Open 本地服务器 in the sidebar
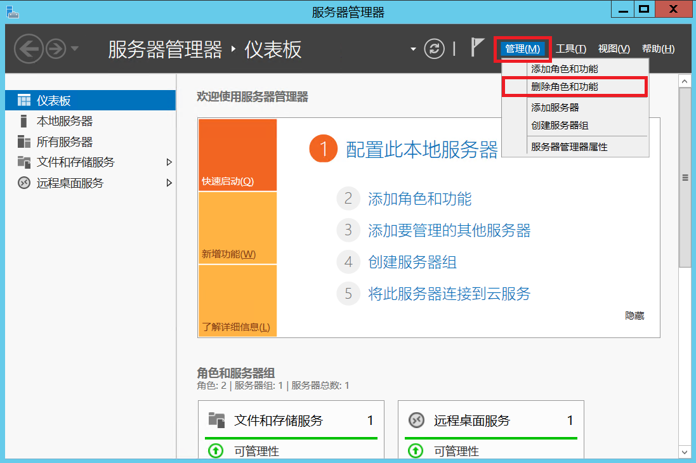696x463 pixels. (x=64, y=121)
